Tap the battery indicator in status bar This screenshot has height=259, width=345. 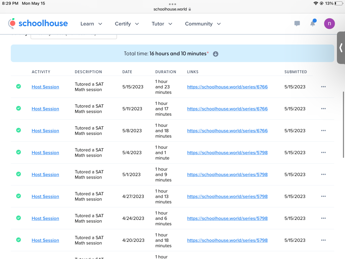click(x=339, y=3)
